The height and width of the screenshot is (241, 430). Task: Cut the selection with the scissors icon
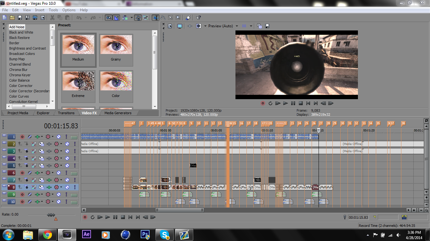click(52, 18)
